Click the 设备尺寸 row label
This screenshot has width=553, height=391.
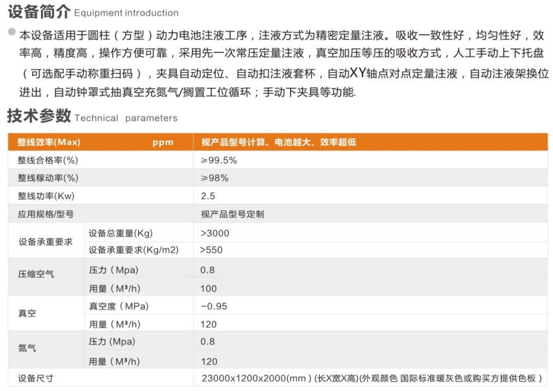(x=35, y=378)
